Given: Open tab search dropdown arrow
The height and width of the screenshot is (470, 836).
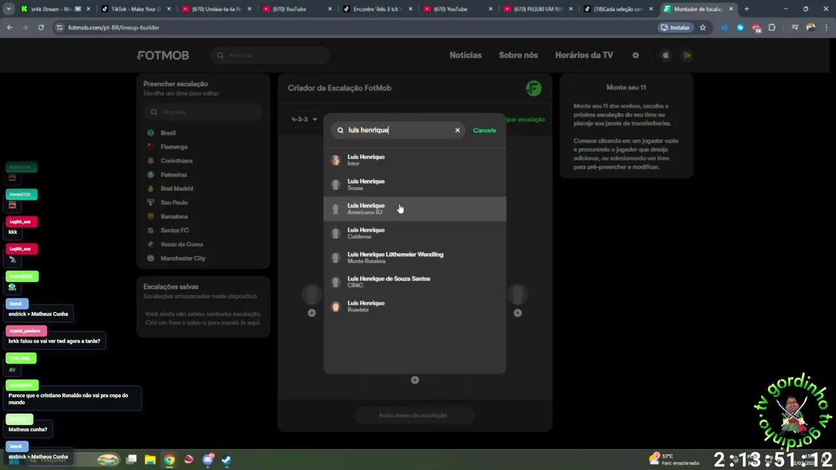Looking at the screenshot, I should click(x=8, y=9).
